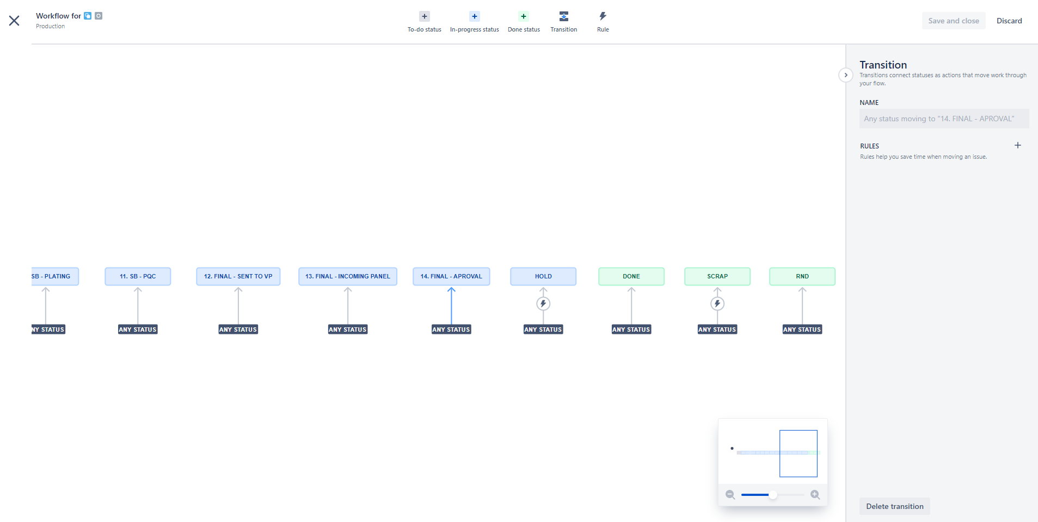Delete the selected transition
Viewport: 1038px width, 522px height.
coord(895,506)
